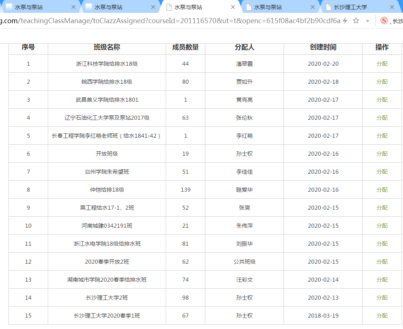This screenshot has height=329, width=403.
Task: Click 分配 for 皖西学院给排水18级
Action: 382,82
